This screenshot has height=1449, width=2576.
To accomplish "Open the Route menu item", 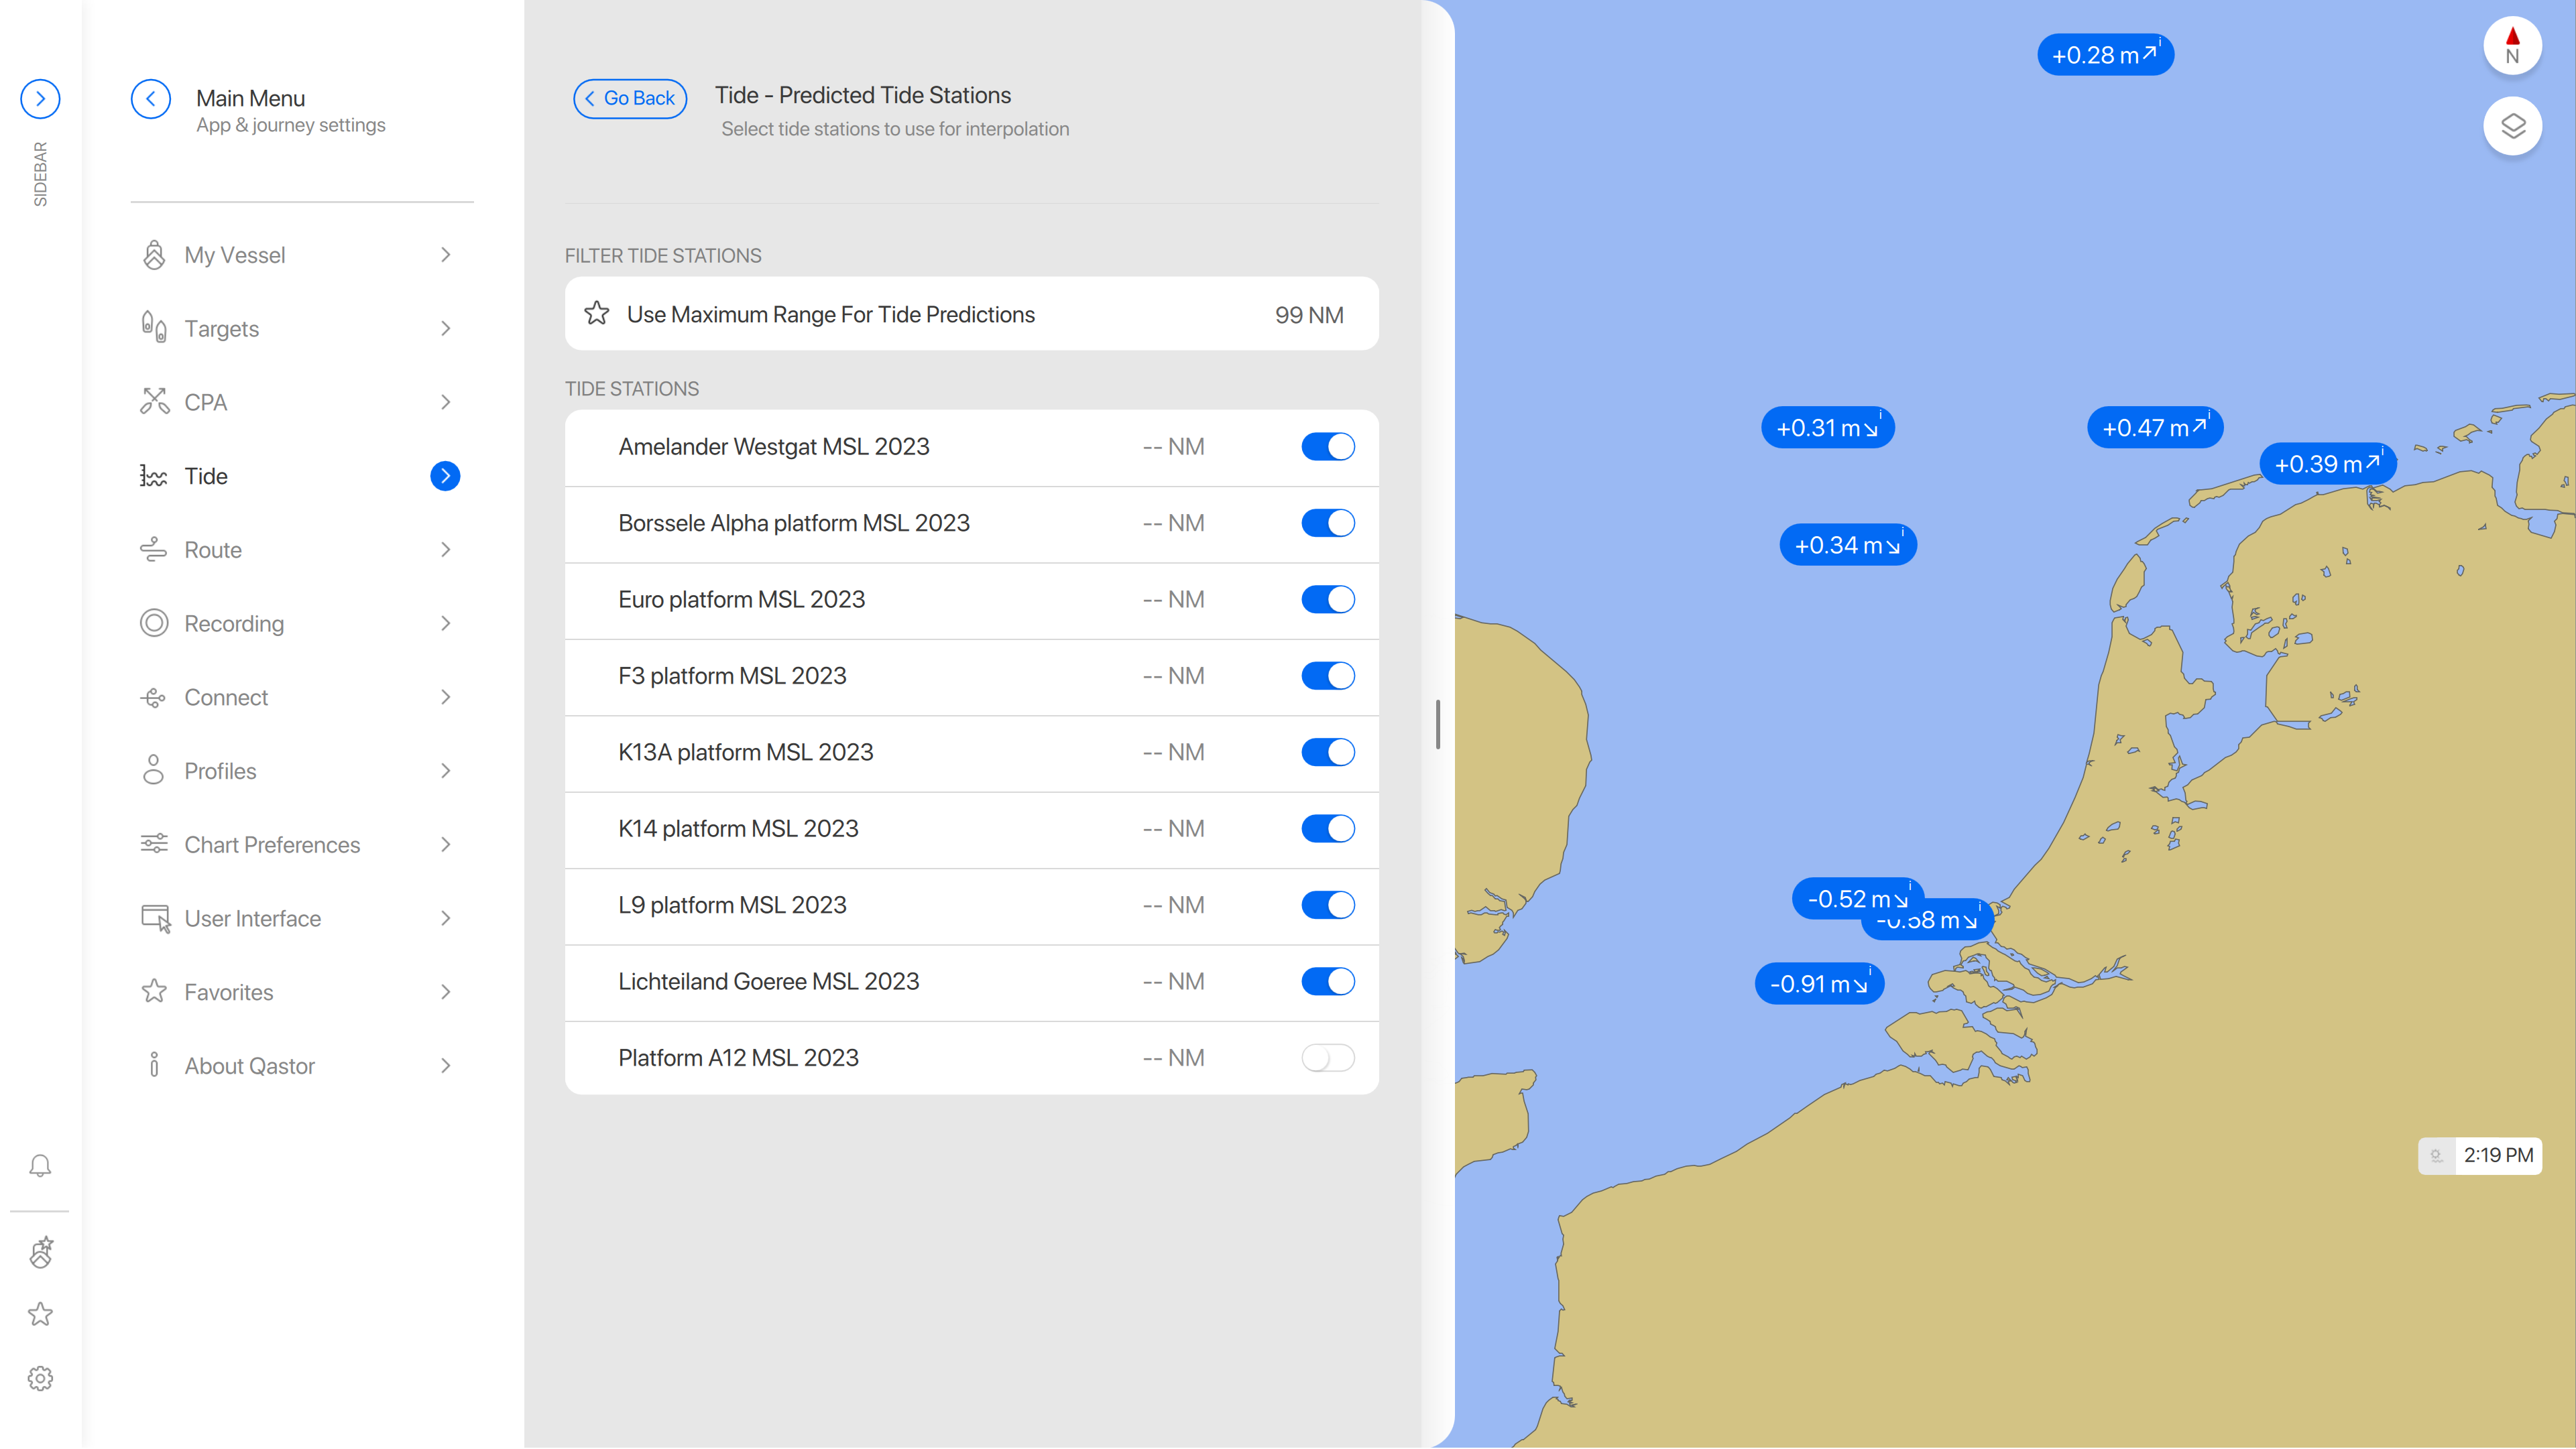I will [x=213, y=550].
